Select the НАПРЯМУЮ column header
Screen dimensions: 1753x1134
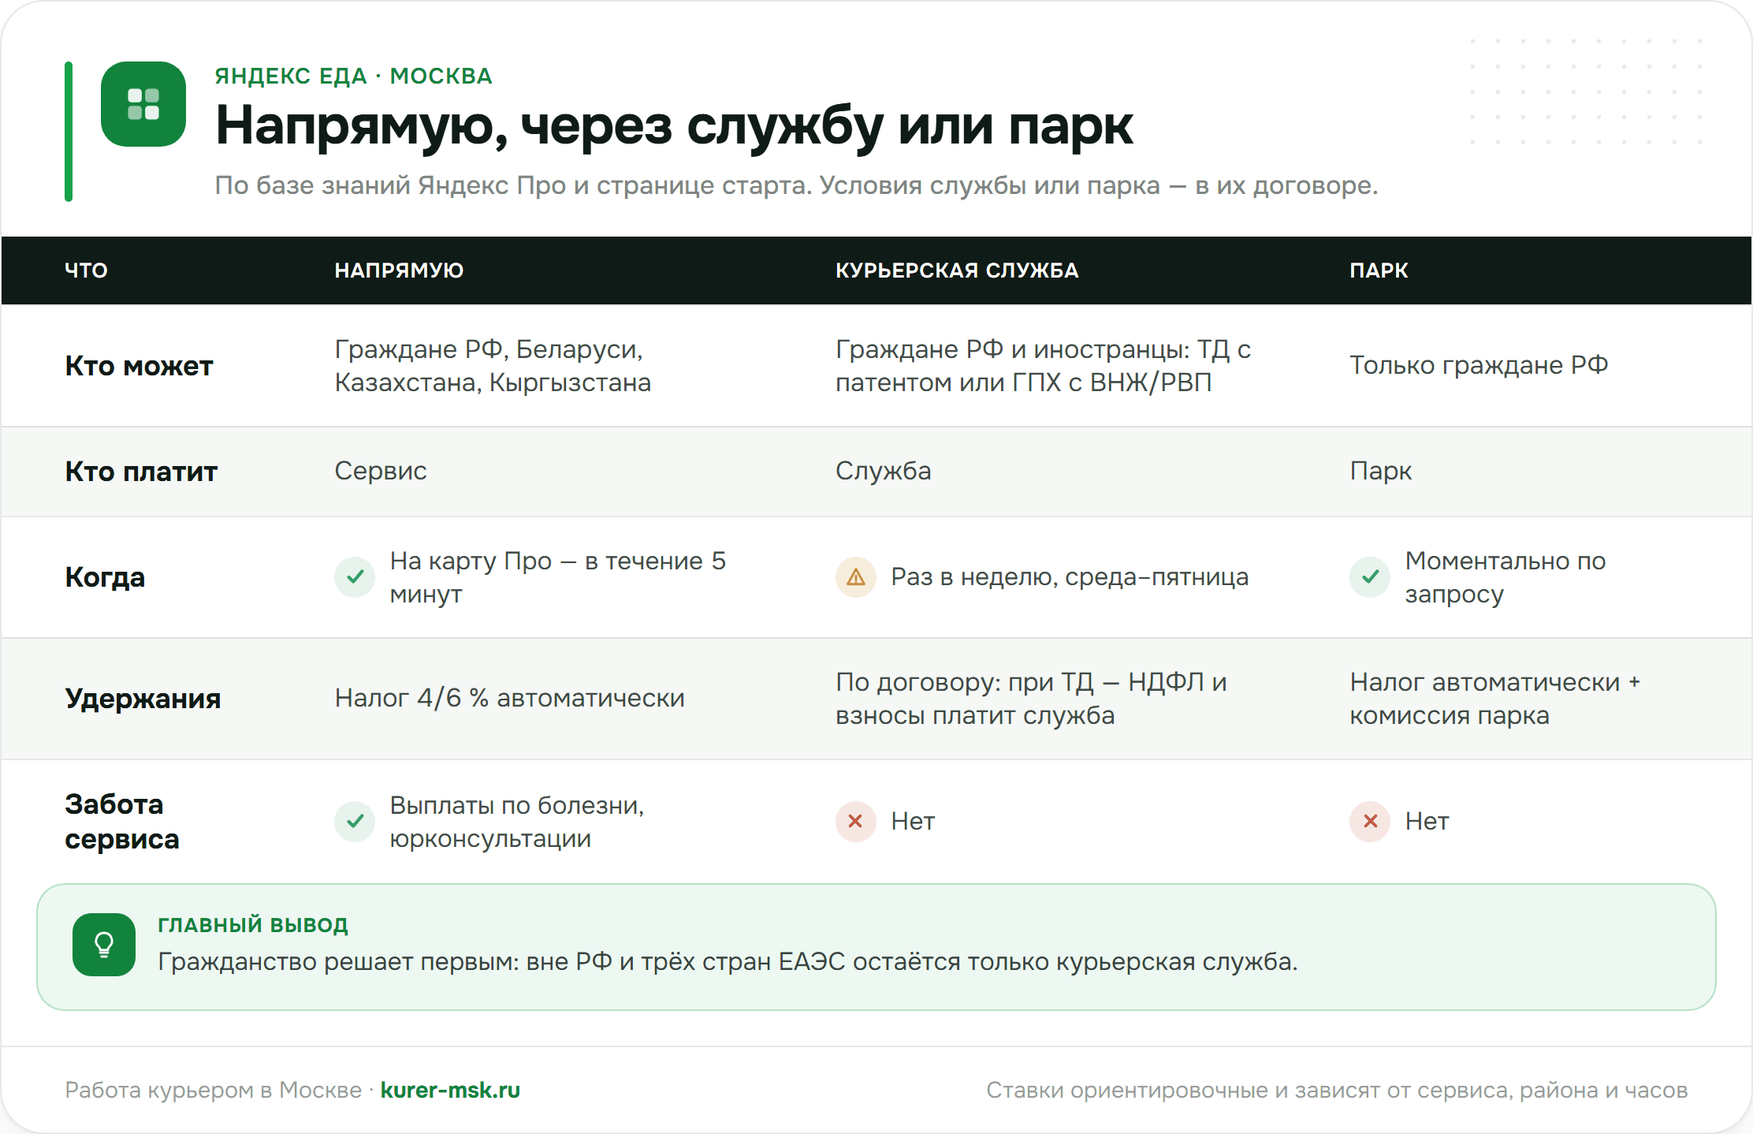pyautogui.click(x=399, y=270)
